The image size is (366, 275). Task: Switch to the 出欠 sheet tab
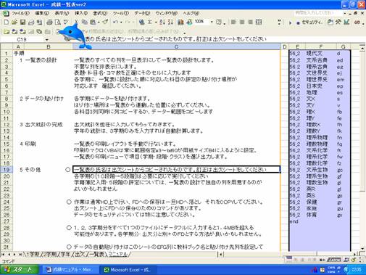(x=80, y=254)
